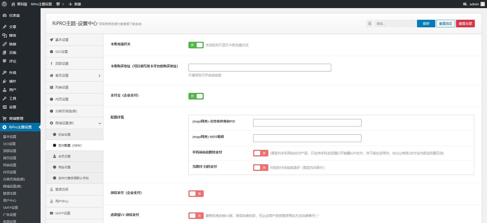The height and width of the screenshot is (223, 487).
Task: Switch to the 基本设置 tab
Action: [62, 40]
